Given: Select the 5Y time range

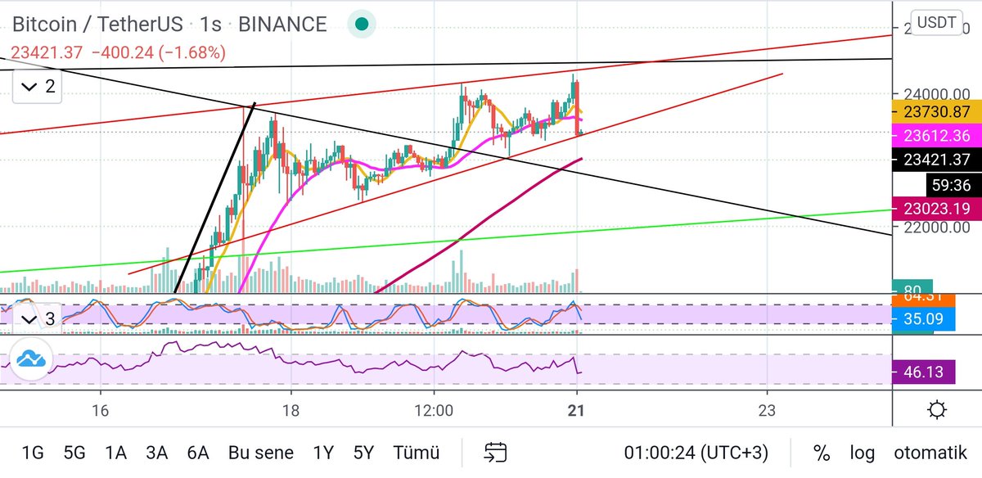Looking at the screenshot, I should [364, 452].
